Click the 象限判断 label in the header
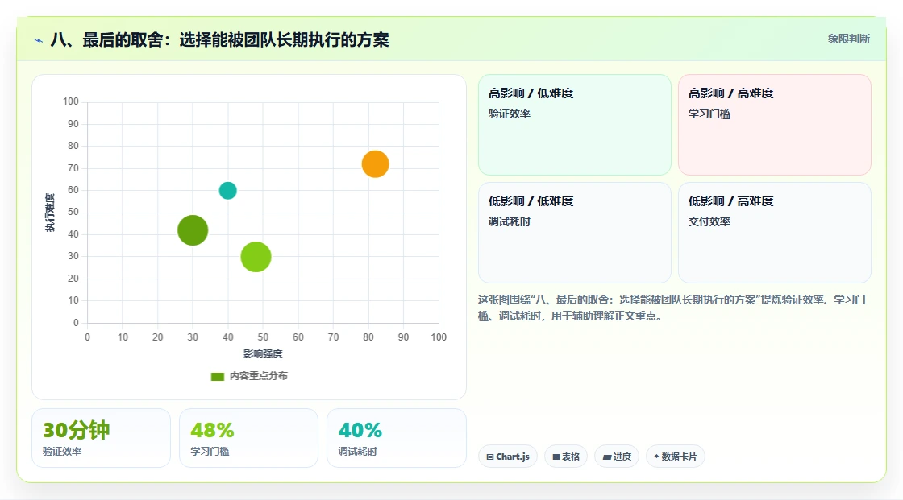 849,39
